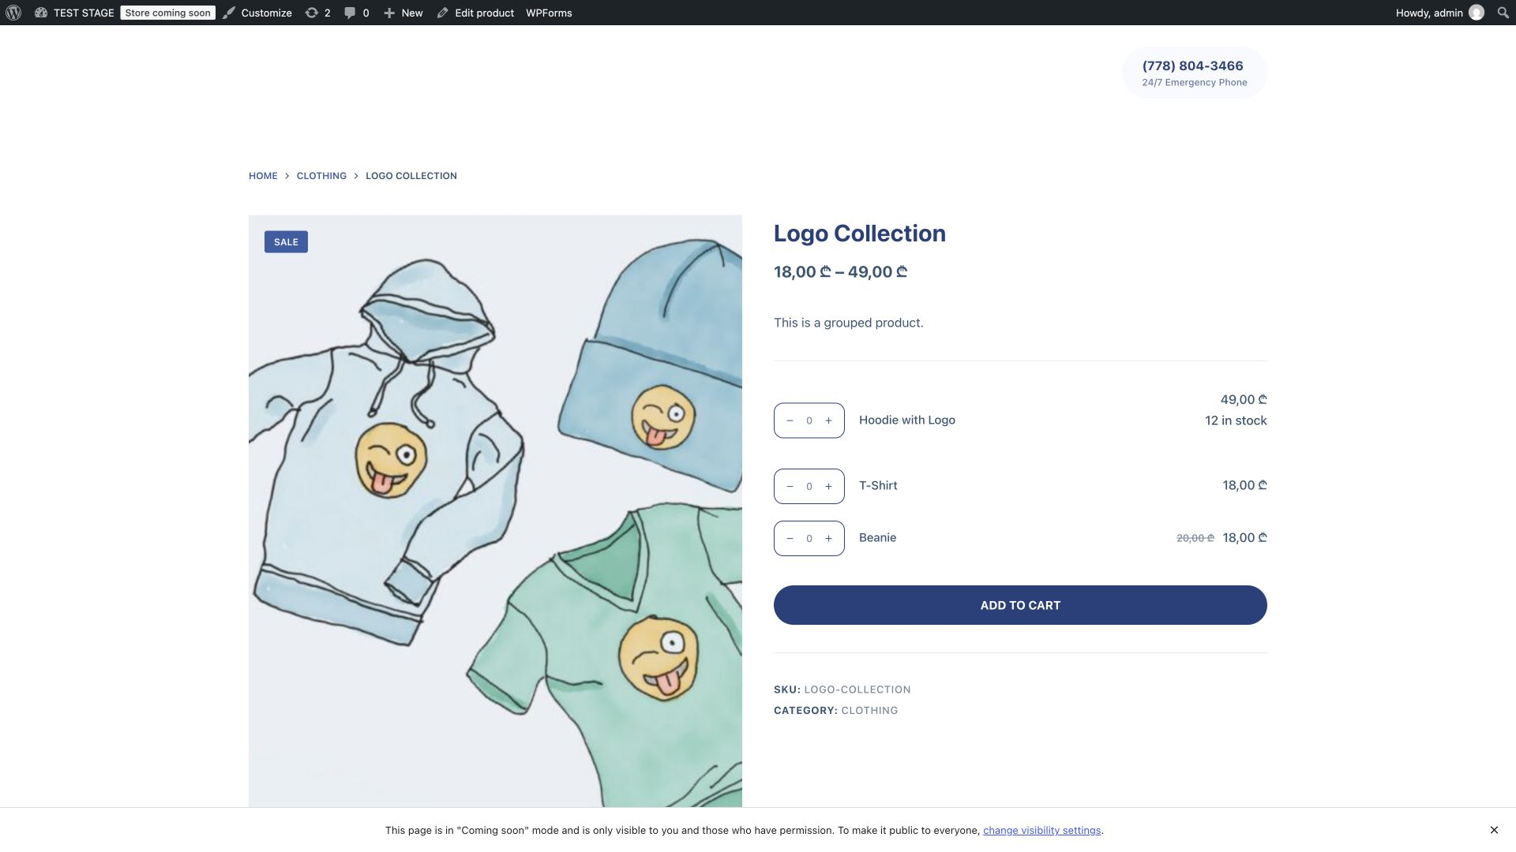1516x852 pixels.
Task: Open change visibility settings link
Action: [1041, 831]
